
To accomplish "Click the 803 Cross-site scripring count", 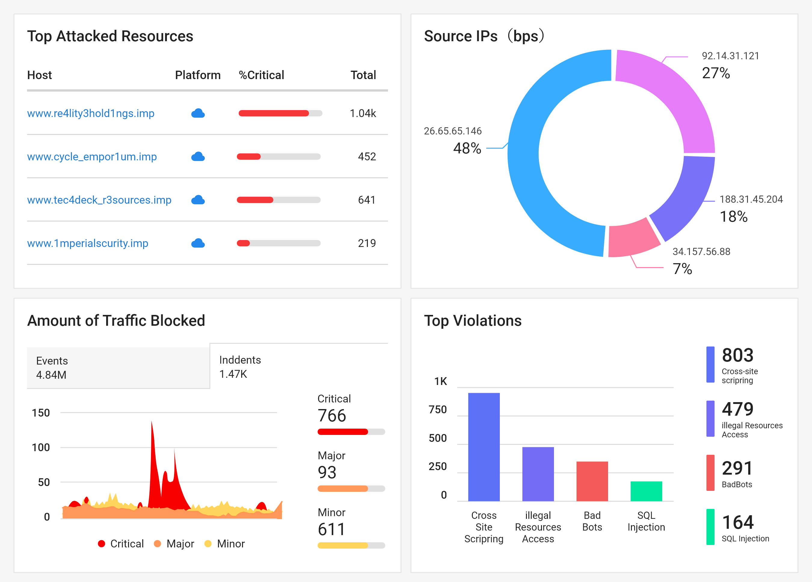I will pyautogui.click(x=737, y=355).
